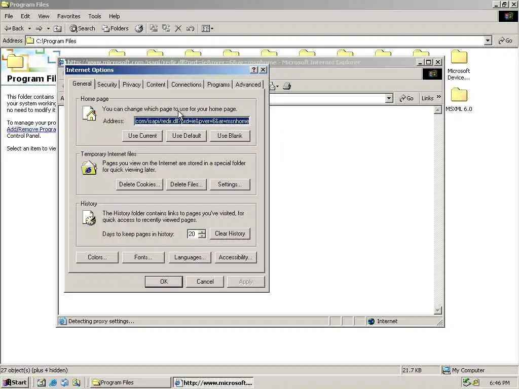Image resolution: width=519 pixels, height=389 pixels.
Task: Click the C:\Program Files address field
Action: pos(255,41)
